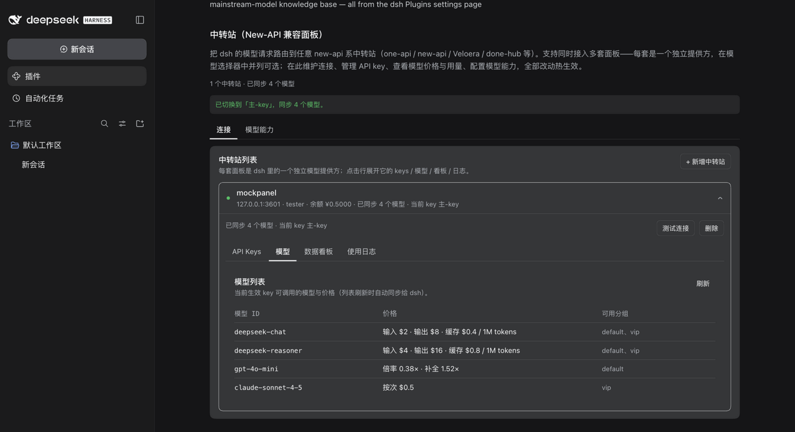Refresh model list with 刷新
The width and height of the screenshot is (795, 432).
[x=703, y=284]
